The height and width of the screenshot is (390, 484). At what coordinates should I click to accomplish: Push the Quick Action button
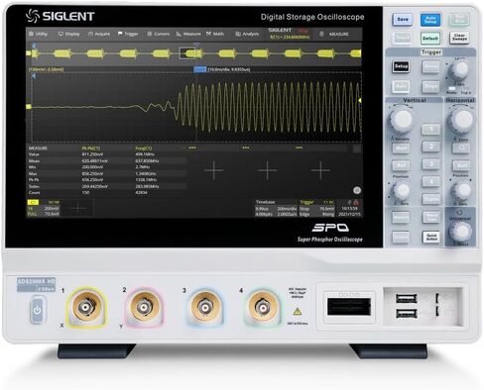[431, 237]
